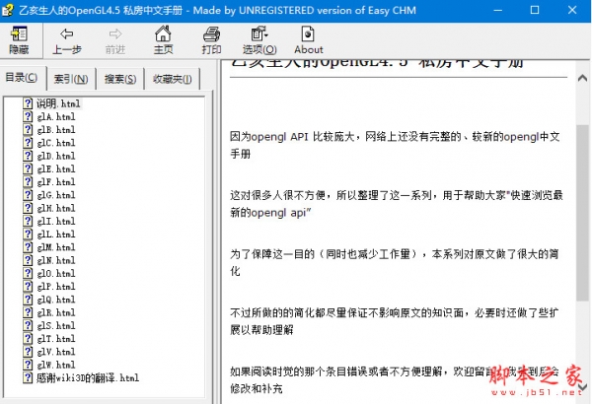The image size is (592, 404).
Task: Select glO.html in the list
Action: coord(56,274)
